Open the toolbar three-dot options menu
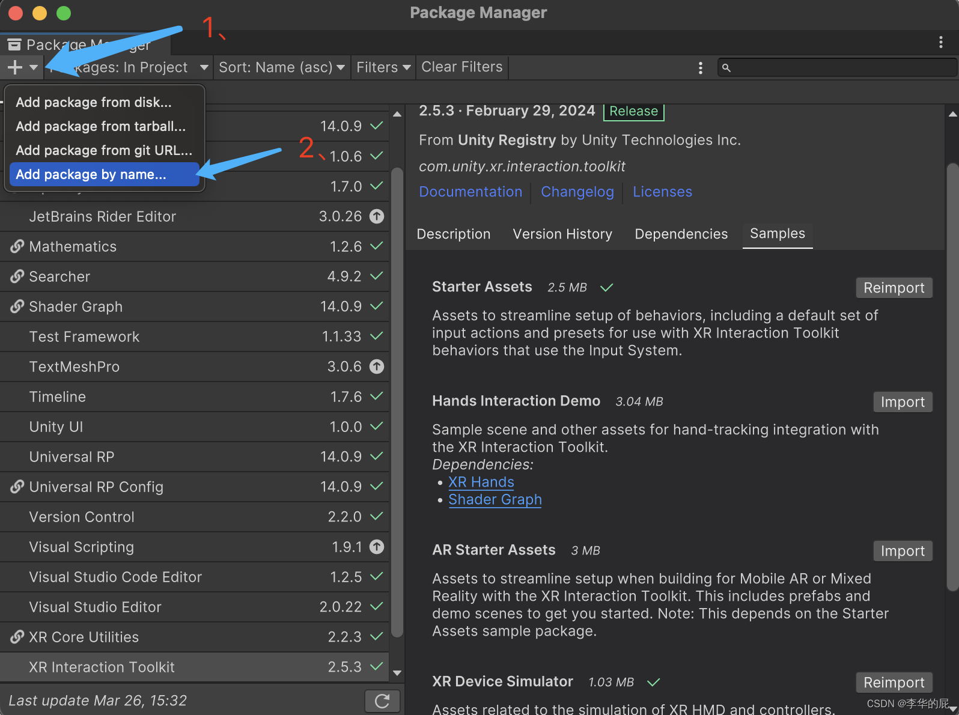This screenshot has width=959, height=715. point(700,67)
